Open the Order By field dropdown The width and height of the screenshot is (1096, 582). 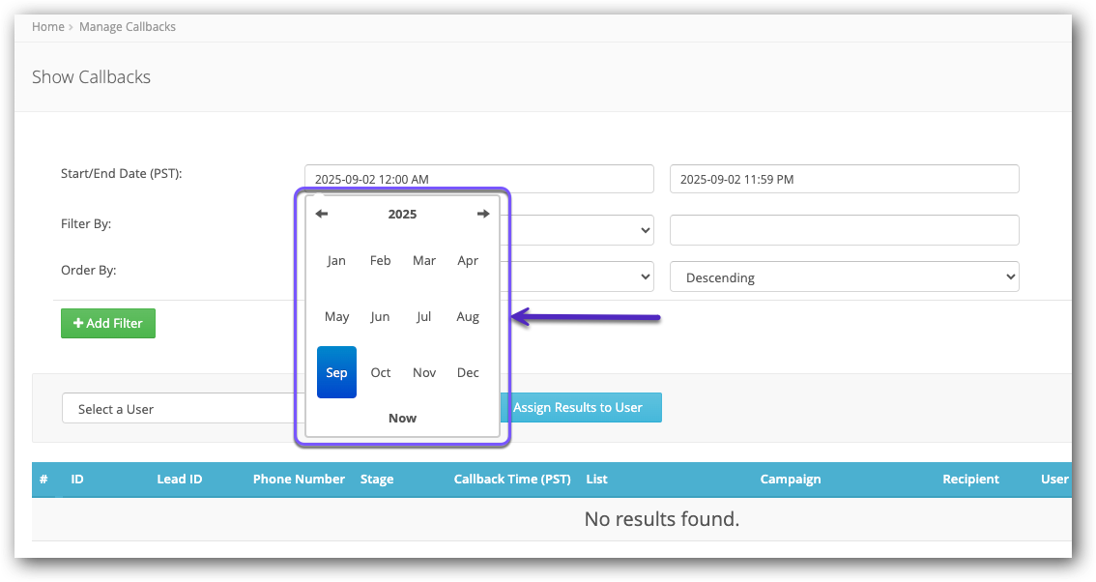[x=580, y=277]
